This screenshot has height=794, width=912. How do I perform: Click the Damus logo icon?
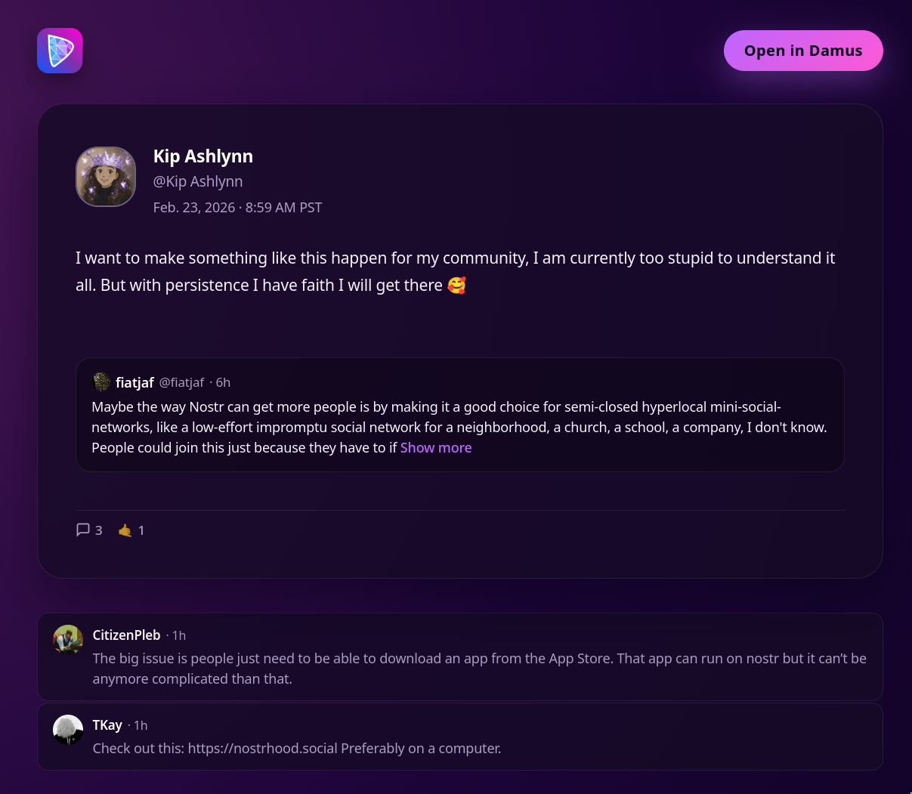pyautogui.click(x=60, y=51)
